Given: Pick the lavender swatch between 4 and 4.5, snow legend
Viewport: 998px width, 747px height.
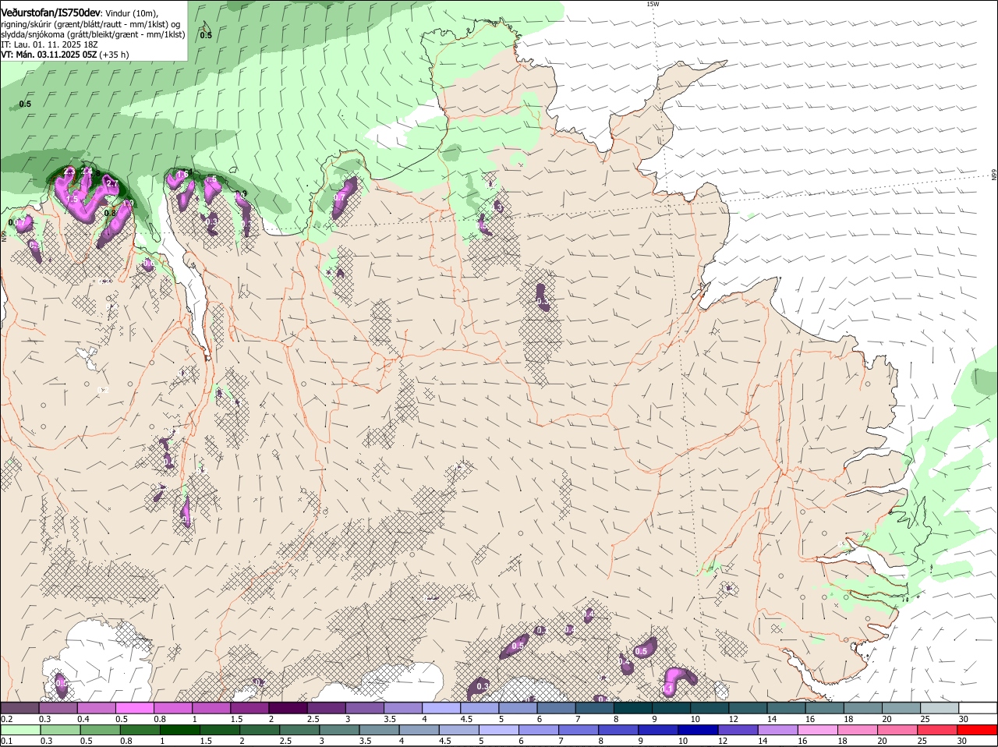Looking at the screenshot, I should tap(441, 707).
